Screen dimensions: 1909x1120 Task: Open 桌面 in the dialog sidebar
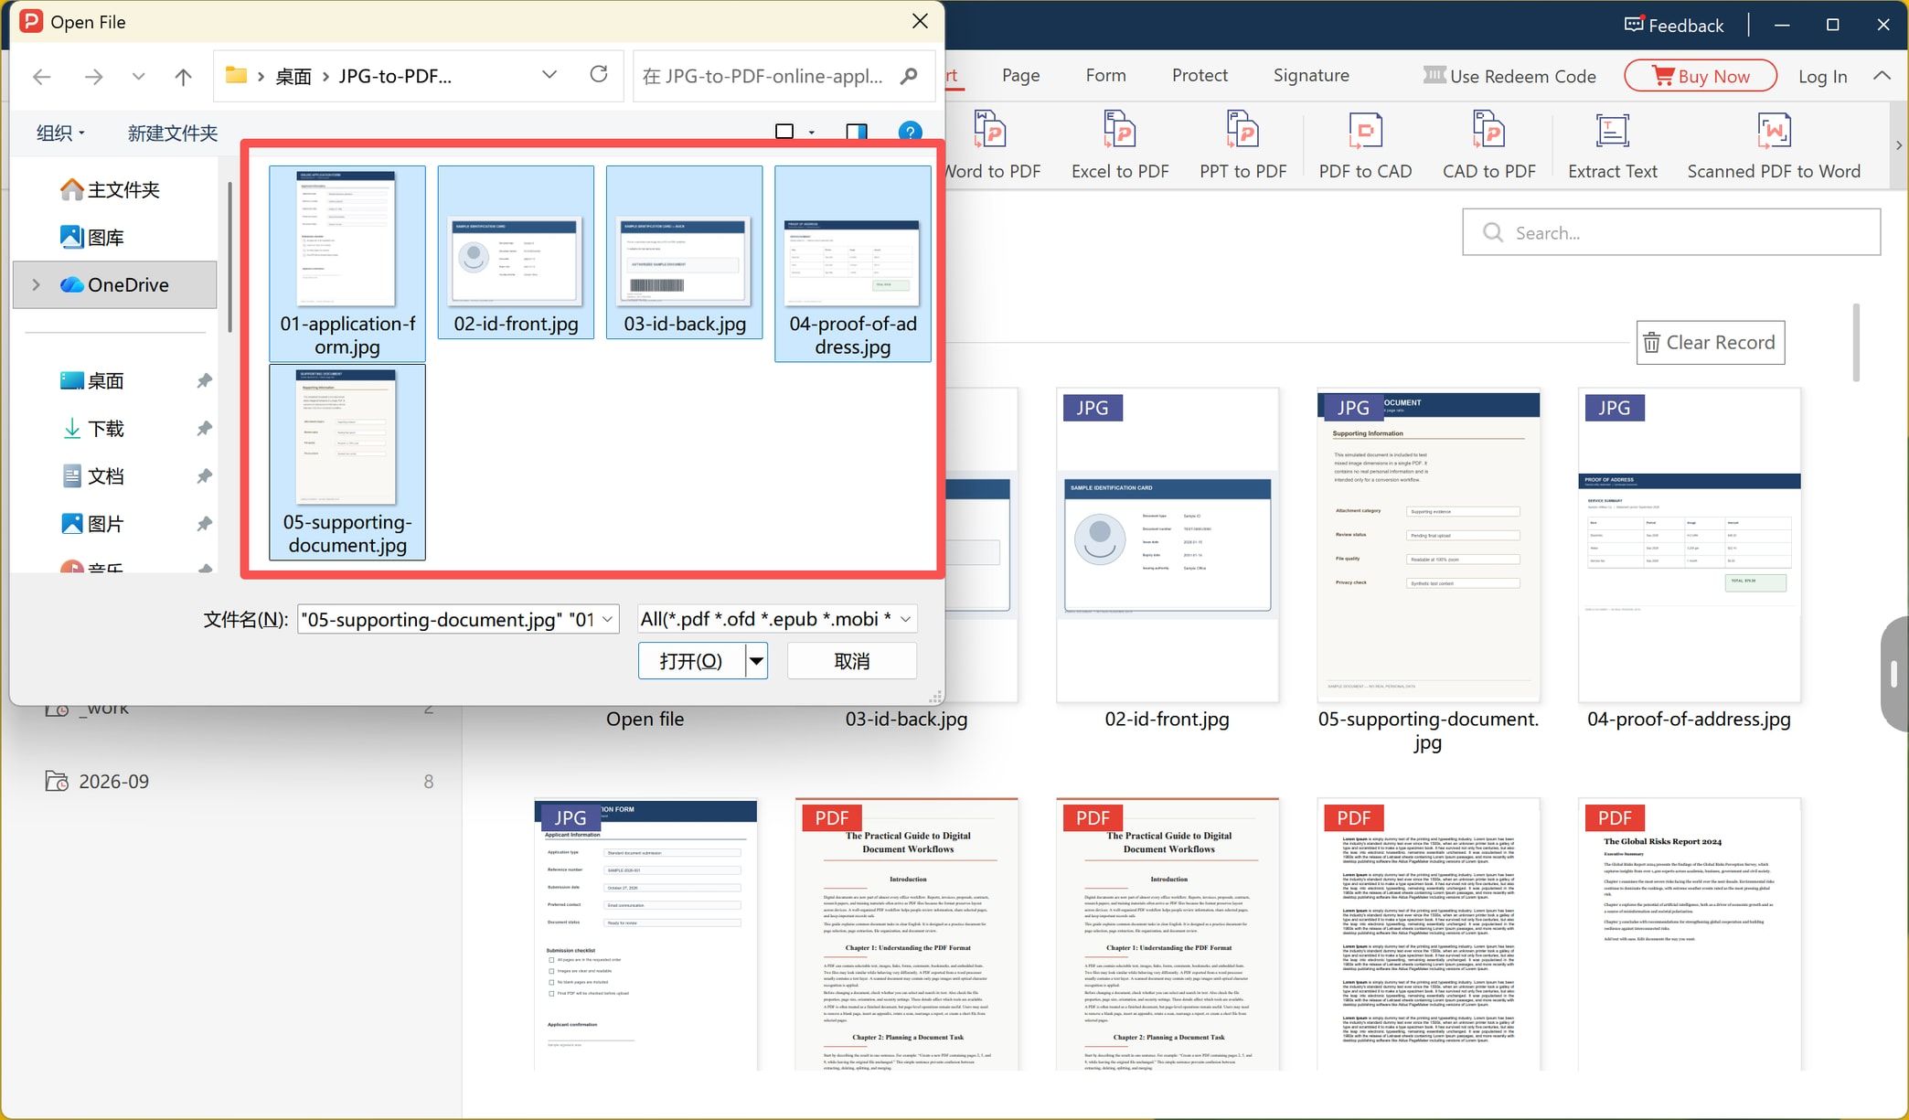point(105,381)
